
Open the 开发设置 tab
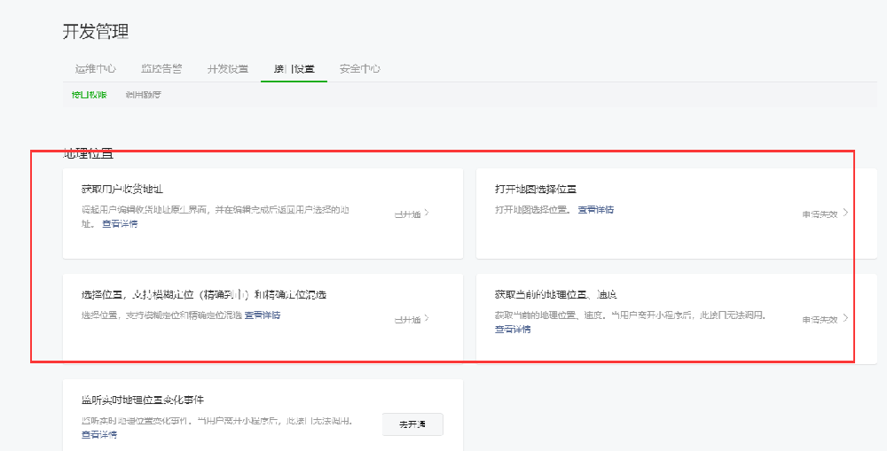[x=228, y=69]
